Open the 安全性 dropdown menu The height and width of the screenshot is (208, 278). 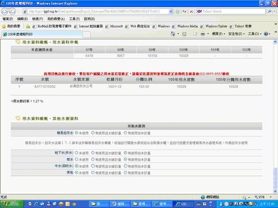coord(236,34)
